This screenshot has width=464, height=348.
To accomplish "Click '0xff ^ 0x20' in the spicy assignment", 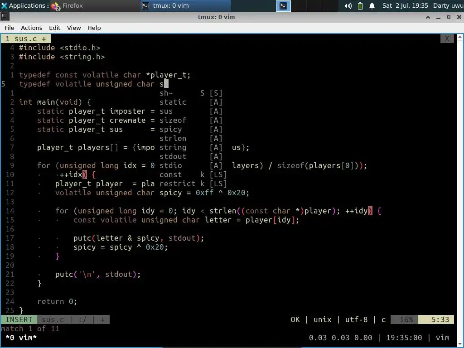I will [221, 193].
